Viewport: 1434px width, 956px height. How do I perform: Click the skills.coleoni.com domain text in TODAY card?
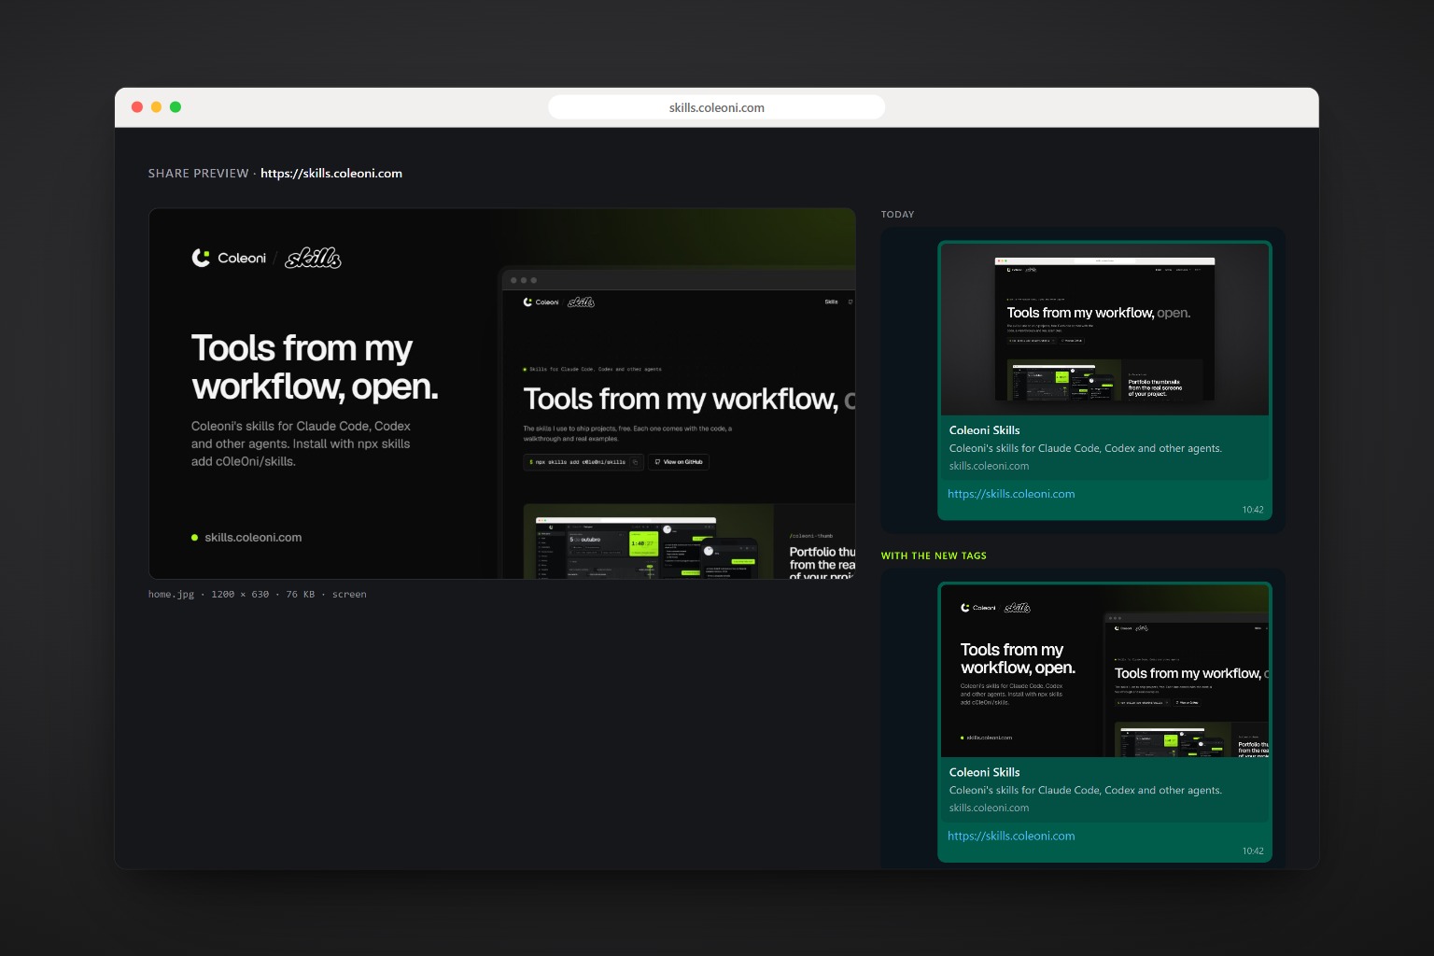click(x=989, y=466)
